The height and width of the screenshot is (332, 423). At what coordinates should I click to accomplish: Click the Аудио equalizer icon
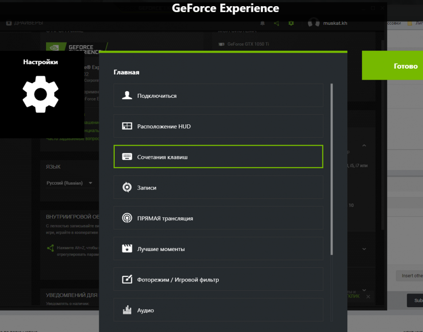coord(127,310)
